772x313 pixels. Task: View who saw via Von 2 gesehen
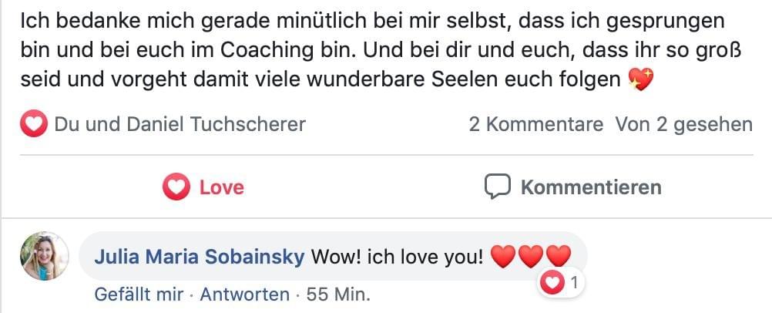pos(684,124)
